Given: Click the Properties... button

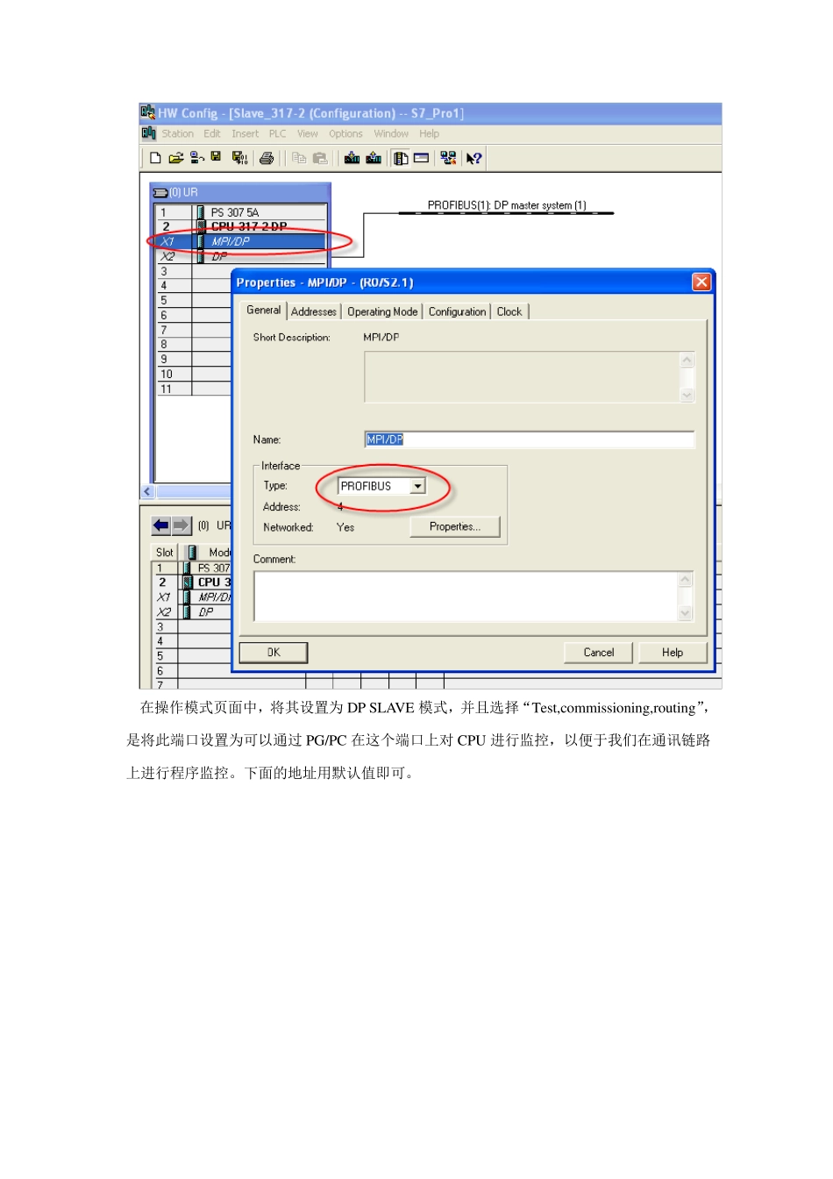Looking at the screenshot, I should pyautogui.click(x=455, y=526).
